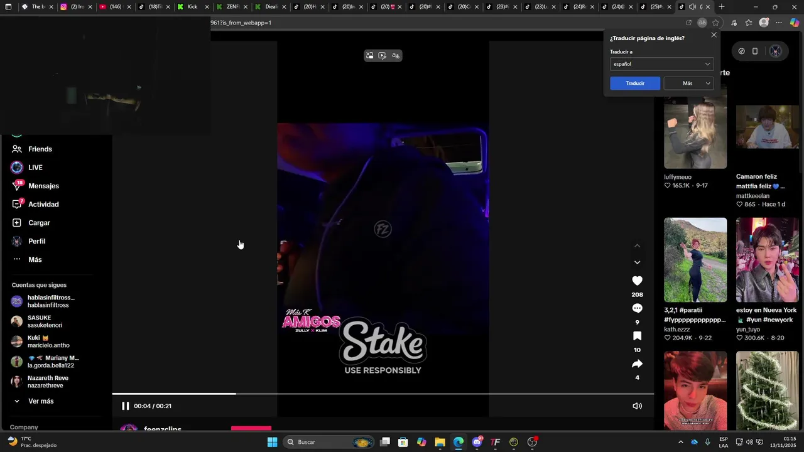Click the Company footer heading
This screenshot has height=452, width=804.
pos(24,428)
